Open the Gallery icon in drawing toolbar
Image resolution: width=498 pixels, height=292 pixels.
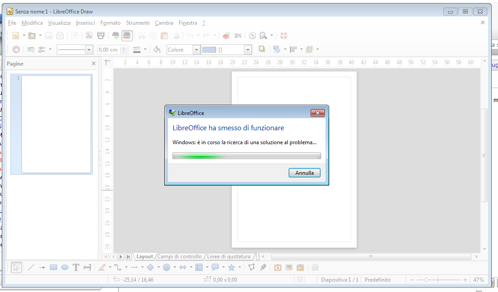300,268
